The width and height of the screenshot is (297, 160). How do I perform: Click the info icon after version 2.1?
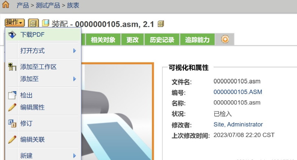[161, 24]
